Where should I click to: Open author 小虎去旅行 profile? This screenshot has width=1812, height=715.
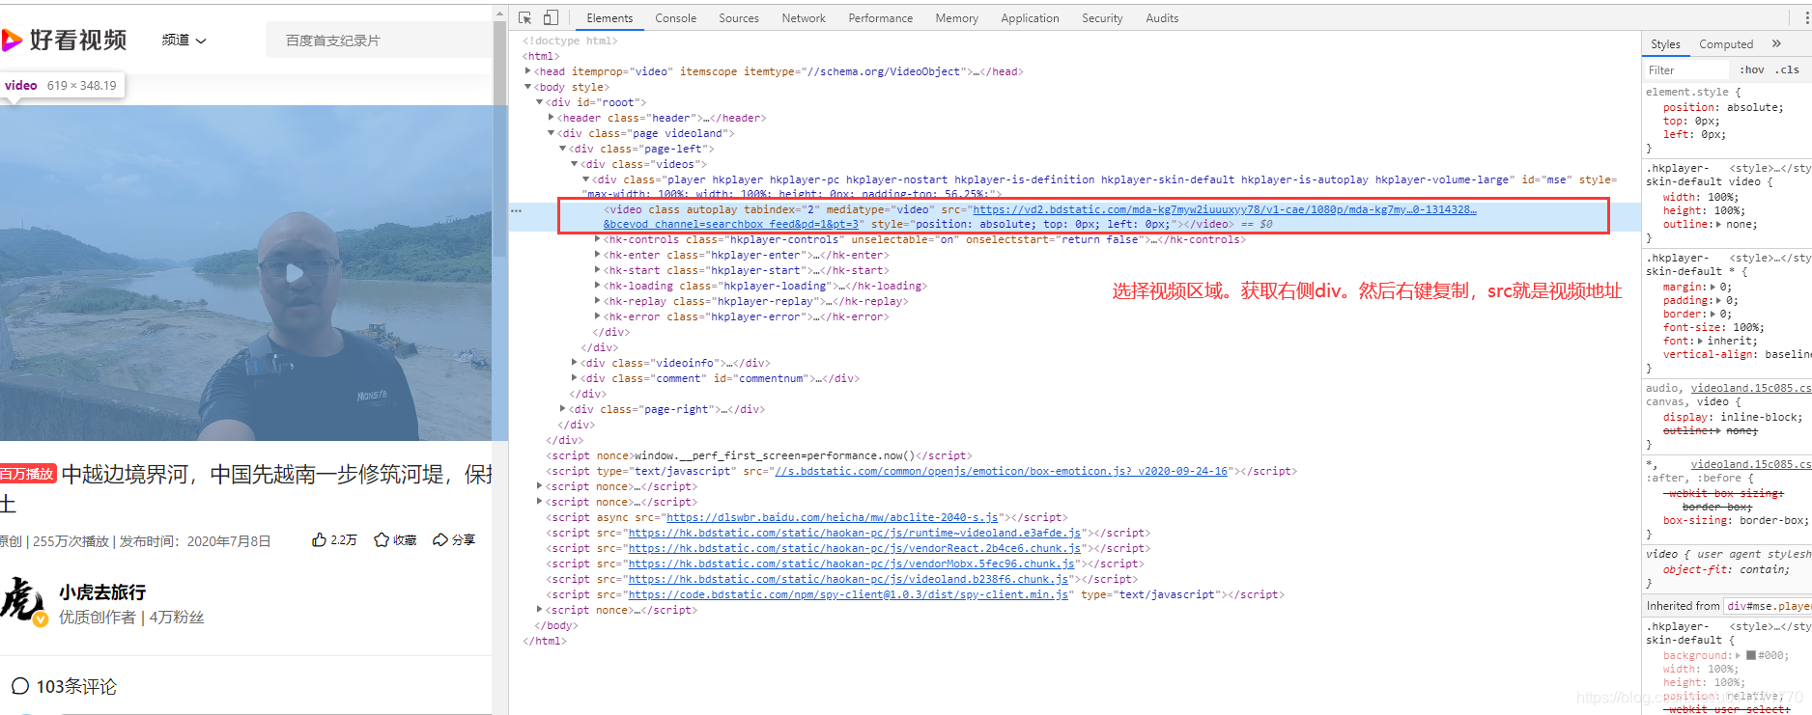[102, 592]
